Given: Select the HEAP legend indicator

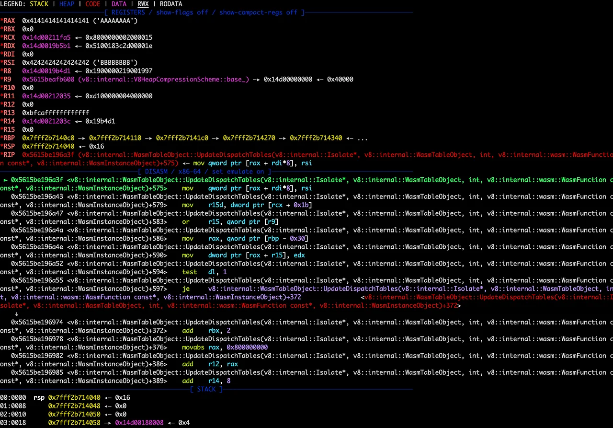Looking at the screenshot, I should pyautogui.click(x=67, y=4).
